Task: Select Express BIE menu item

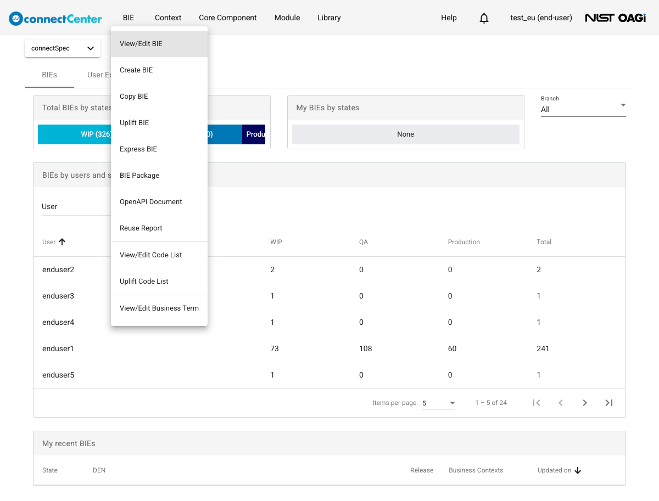Action: tap(159, 149)
